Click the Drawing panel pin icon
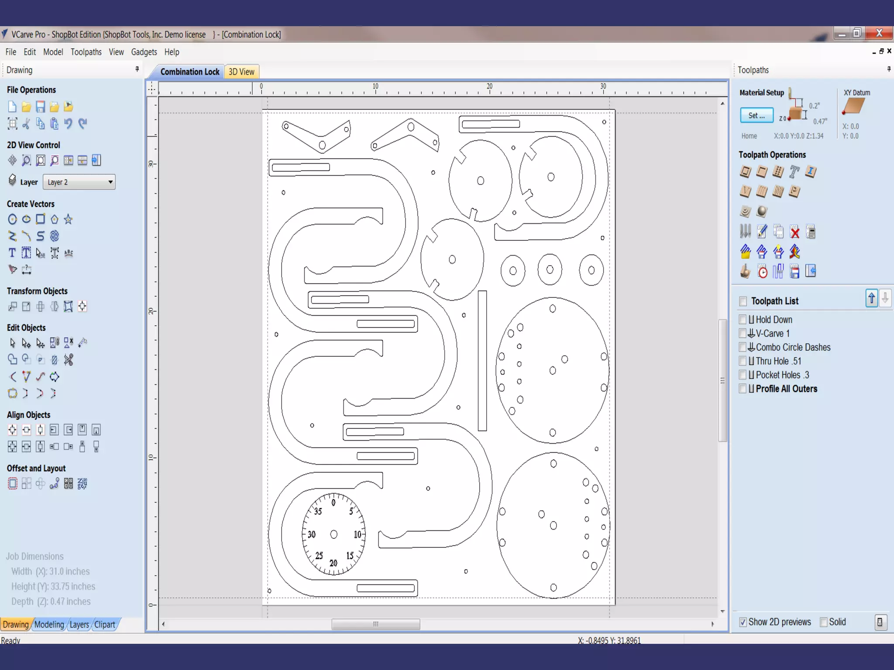 137,69
